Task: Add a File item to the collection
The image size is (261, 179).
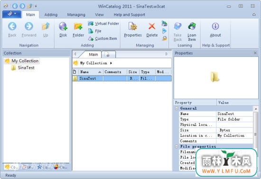Action: (x=95, y=31)
